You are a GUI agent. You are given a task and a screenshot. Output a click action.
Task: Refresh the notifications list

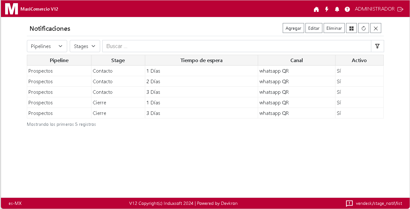coord(364,28)
